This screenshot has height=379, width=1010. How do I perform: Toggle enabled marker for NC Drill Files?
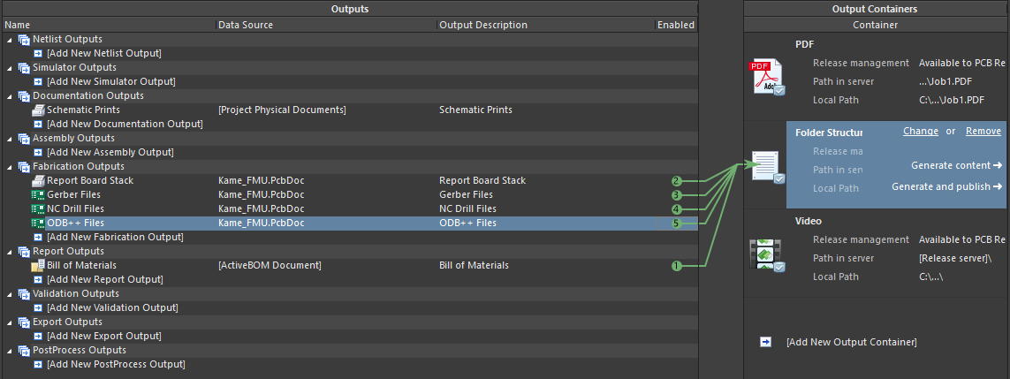click(x=676, y=209)
